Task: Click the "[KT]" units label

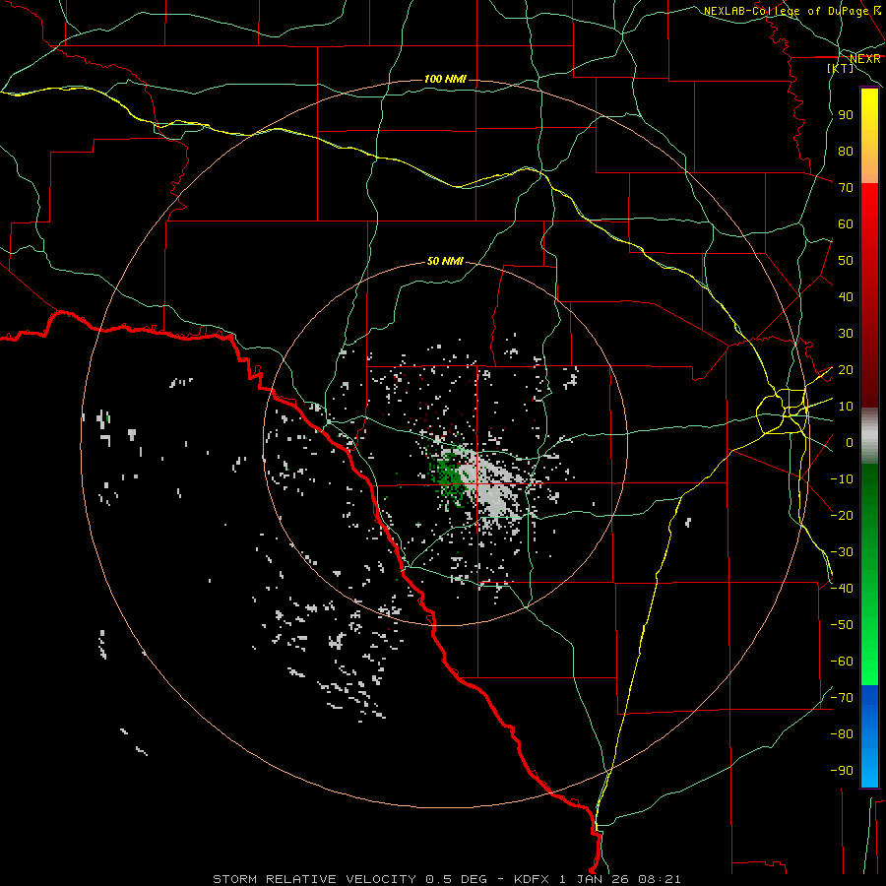Action: [x=841, y=68]
